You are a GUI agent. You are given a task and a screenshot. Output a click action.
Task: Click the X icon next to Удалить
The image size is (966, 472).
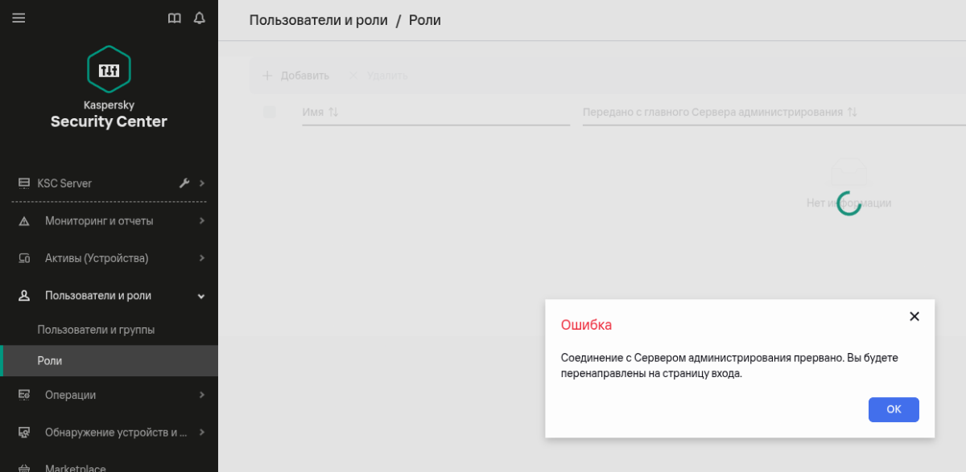point(353,76)
